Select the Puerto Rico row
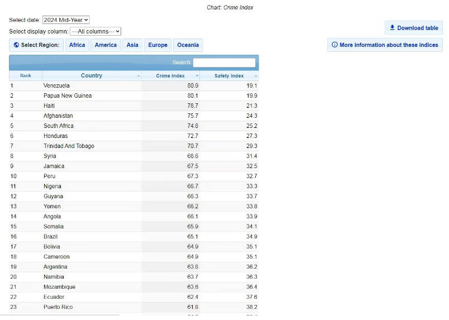 [58, 307]
